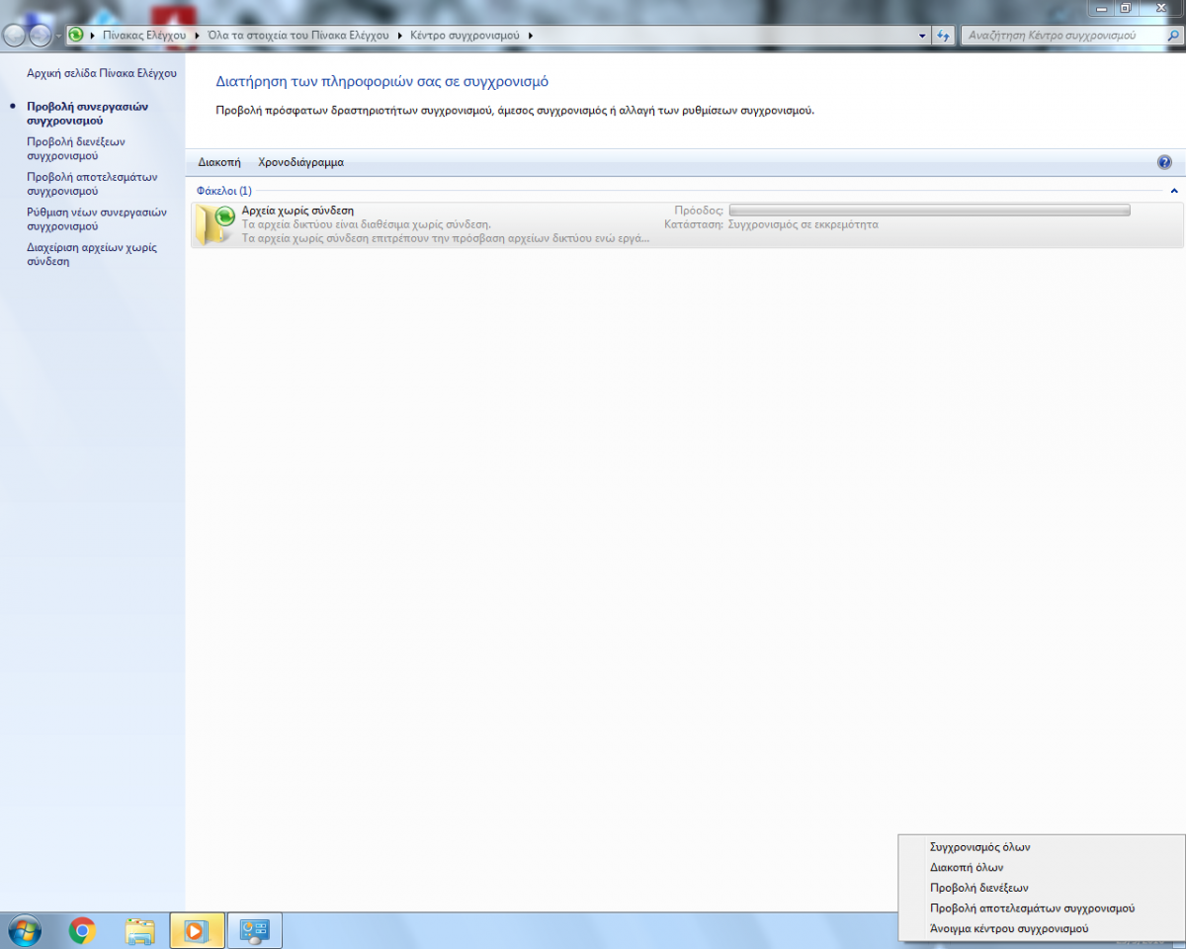The image size is (1186, 949).
Task: Open Windows Media Player taskbar icon
Action: click(198, 930)
